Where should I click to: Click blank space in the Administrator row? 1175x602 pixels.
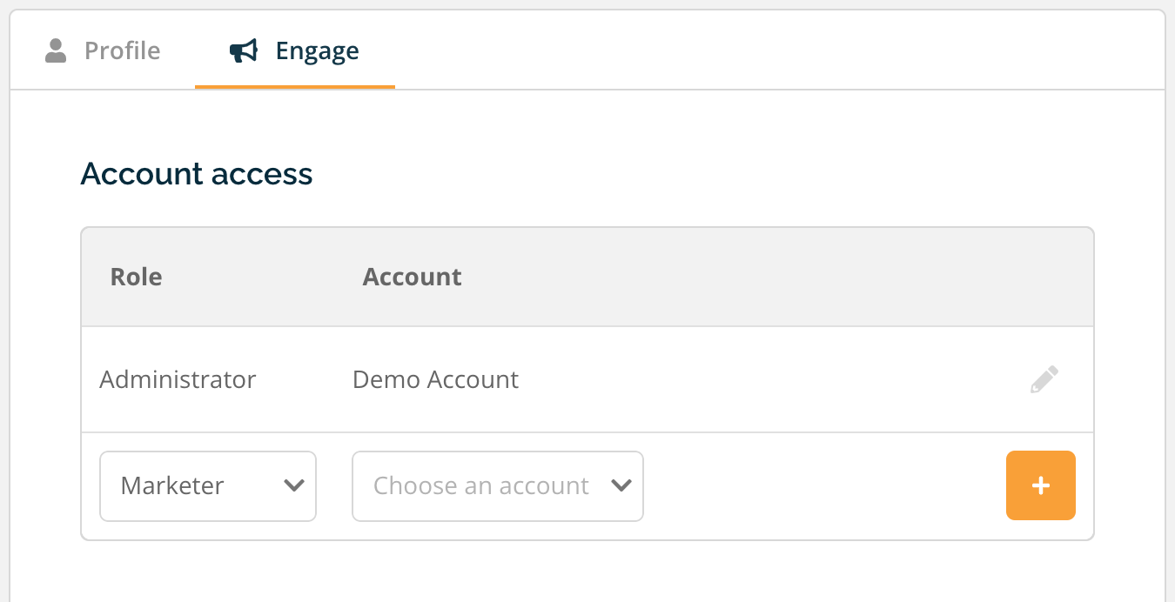click(766, 379)
